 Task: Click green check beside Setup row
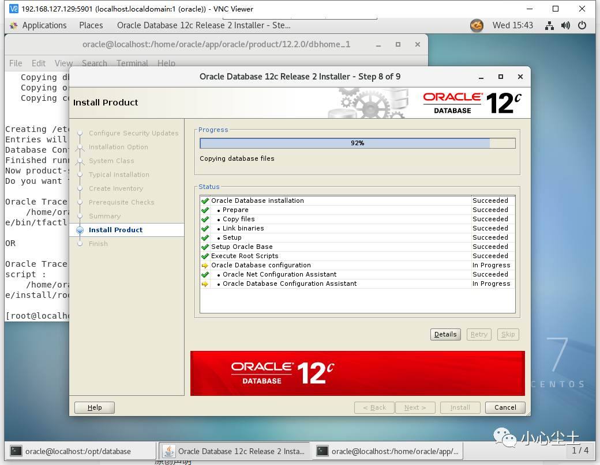(x=205, y=237)
